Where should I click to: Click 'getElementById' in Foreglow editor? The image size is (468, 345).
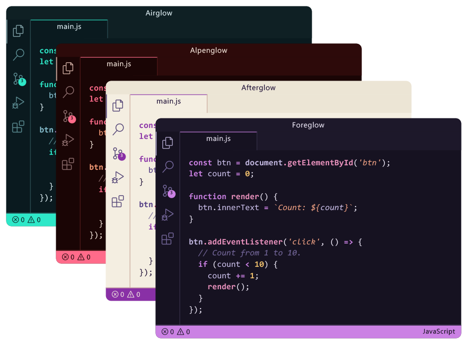click(320, 163)
